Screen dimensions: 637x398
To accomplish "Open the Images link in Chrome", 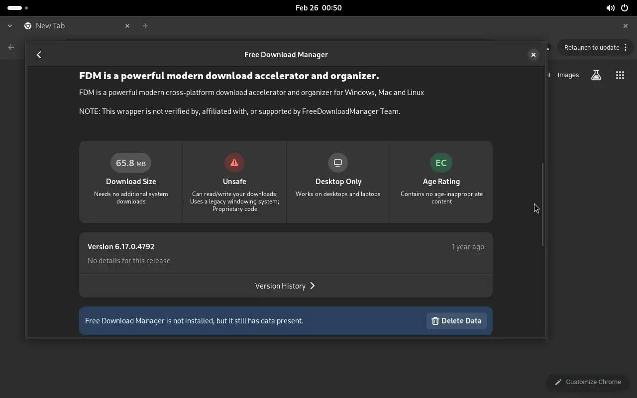I will 568,75.
